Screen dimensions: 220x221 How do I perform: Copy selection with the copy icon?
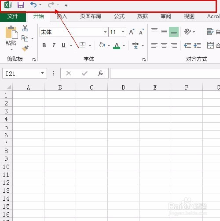pos(25,38)
